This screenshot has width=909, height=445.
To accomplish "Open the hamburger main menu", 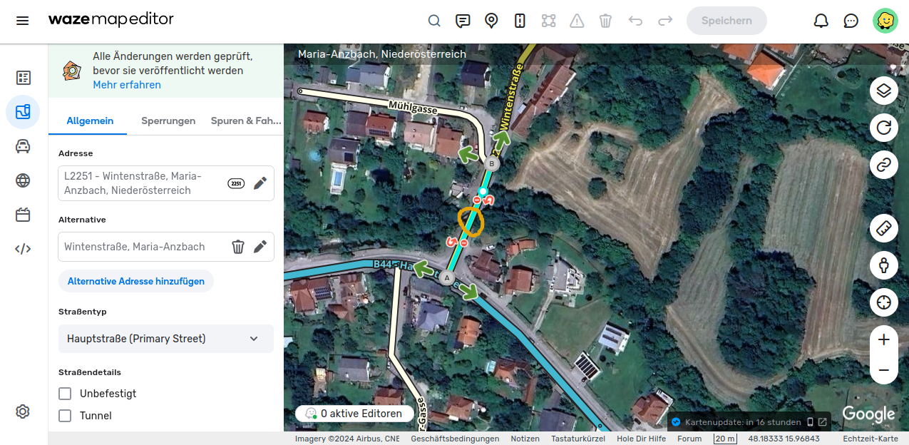I will [x=23, y=21].
